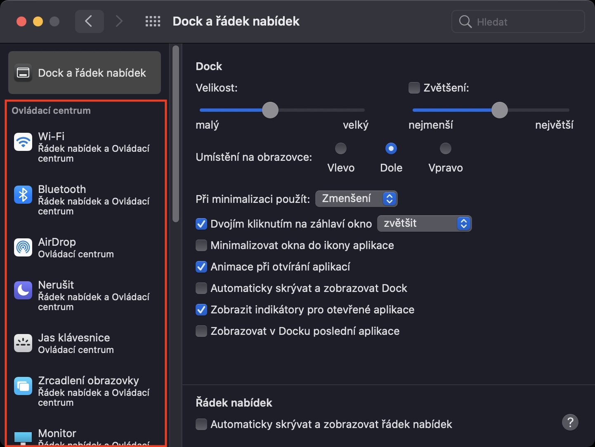595x447 pixels.
Task: Toggle Automaticky skrývat a zobrazovat Dock
Action: coord(201,288)
